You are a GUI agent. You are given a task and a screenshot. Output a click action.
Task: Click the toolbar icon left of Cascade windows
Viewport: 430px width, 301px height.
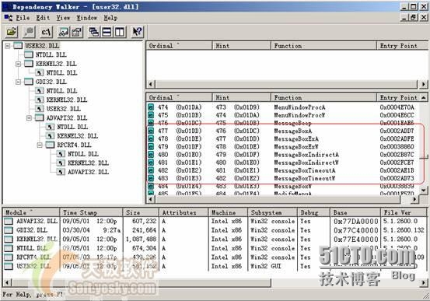(77, 32)
